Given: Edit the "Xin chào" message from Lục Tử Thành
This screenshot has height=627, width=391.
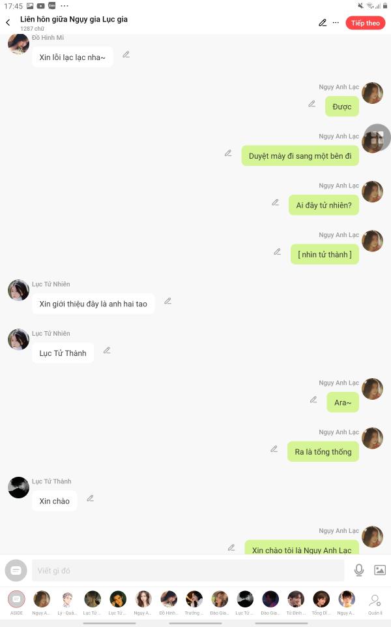Looking at the screenshot, I should point(90,498).
